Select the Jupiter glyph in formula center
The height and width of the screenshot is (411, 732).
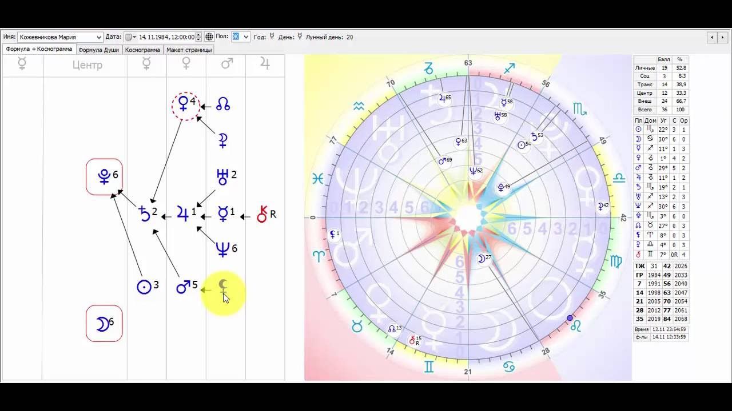tap(183, 215)
